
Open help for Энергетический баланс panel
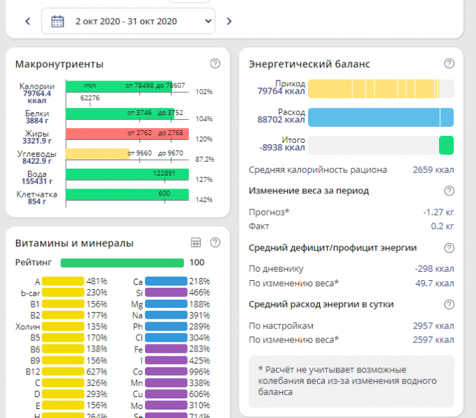click(449, 64)
